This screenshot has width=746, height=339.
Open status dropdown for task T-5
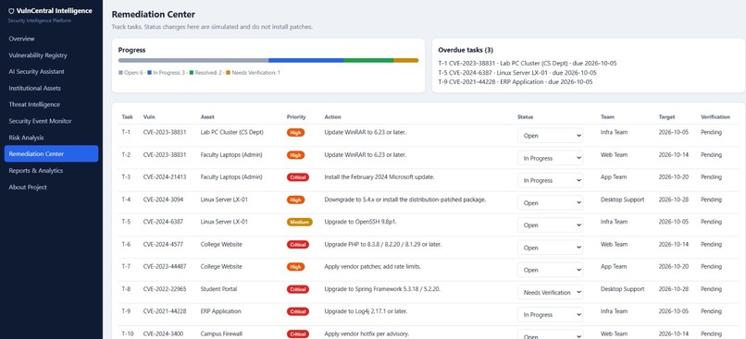pyautogui.click(x=551, y=225)
